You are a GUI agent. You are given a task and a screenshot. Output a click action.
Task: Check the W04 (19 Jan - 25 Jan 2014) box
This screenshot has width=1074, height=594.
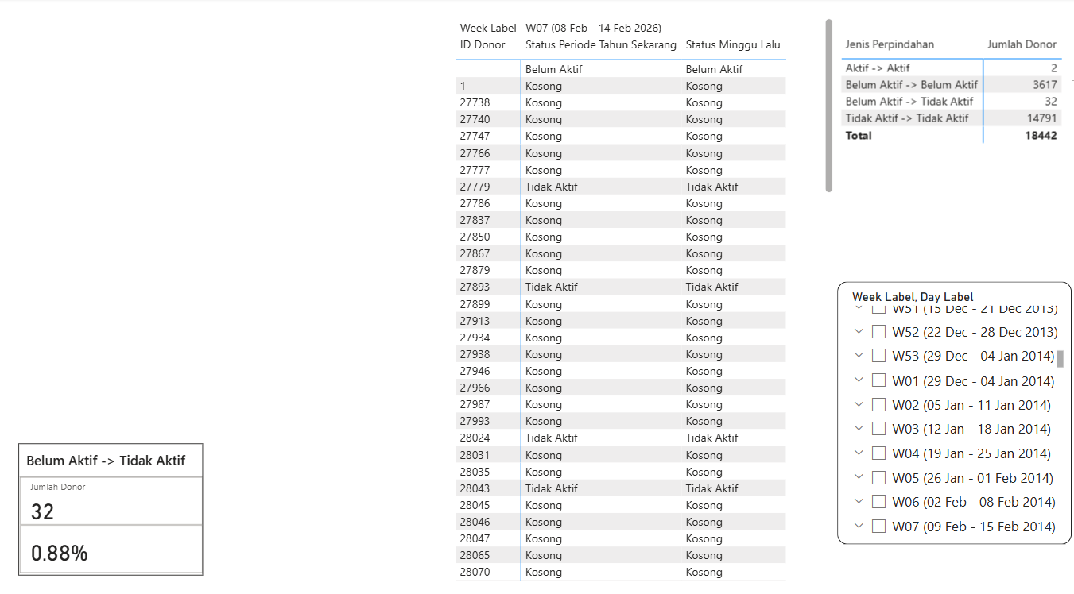tap(878, 453)
